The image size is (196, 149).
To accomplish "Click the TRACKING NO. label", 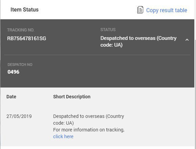I will point(21,30).
